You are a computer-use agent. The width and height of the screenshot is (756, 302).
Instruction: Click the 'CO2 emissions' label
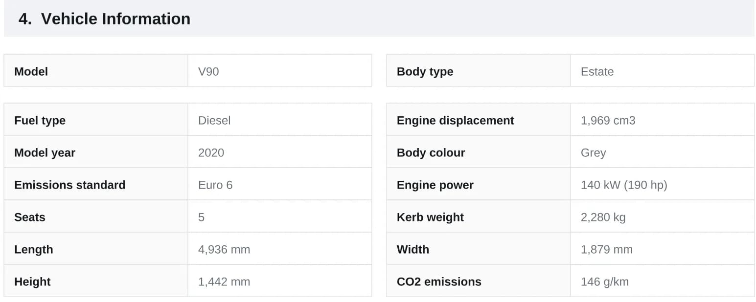click(439, 281)
